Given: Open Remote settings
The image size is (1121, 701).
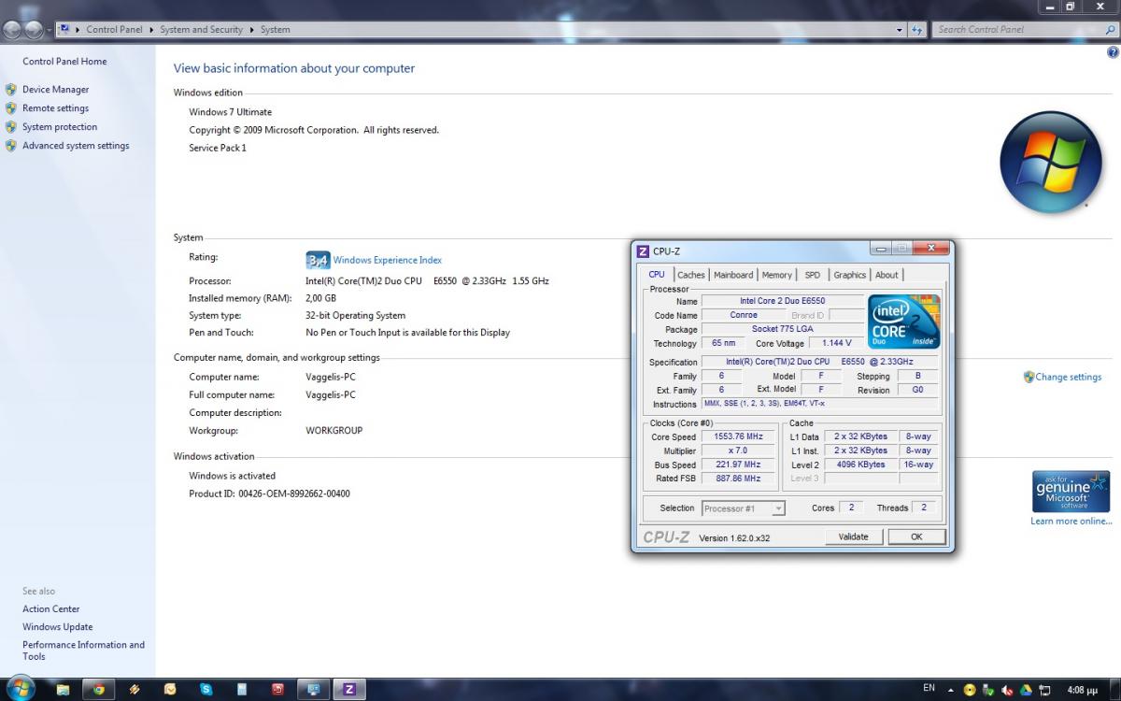Looking at the screenshot, I should tap(55, 108).
